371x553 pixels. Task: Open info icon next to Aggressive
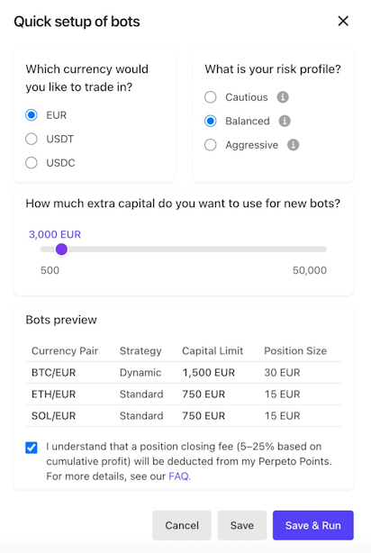293,145
